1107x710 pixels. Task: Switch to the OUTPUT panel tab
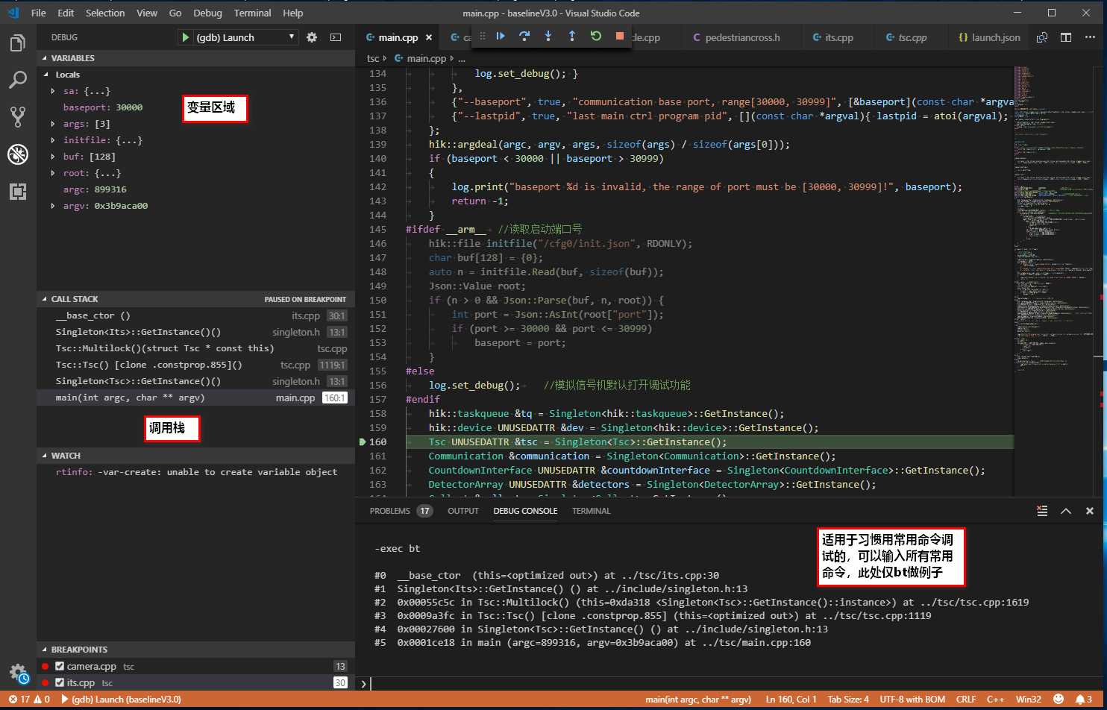coord(463,511)
